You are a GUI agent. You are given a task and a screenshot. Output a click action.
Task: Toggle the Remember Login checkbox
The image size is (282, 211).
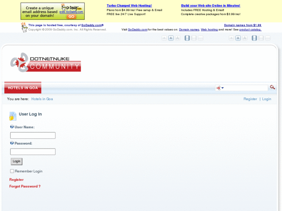[x=12, y=171]
